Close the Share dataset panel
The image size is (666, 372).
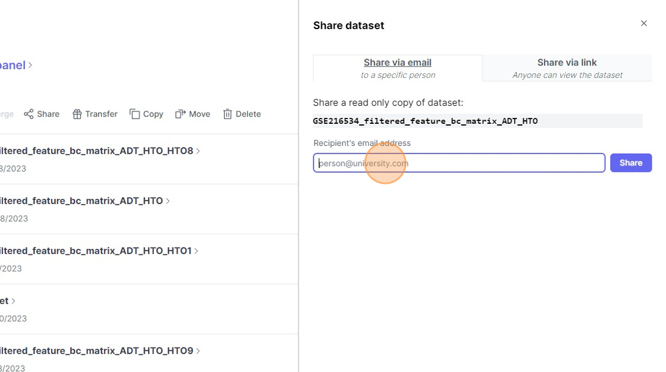click(x=643, y=24)
